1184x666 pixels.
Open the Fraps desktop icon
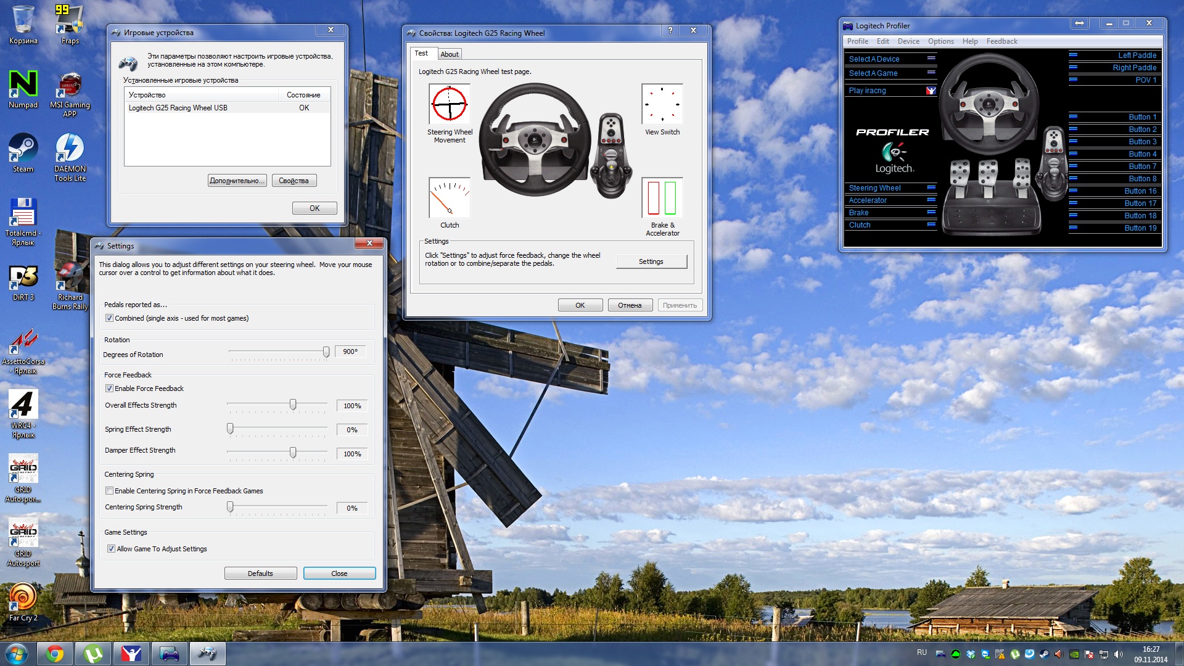70,25
